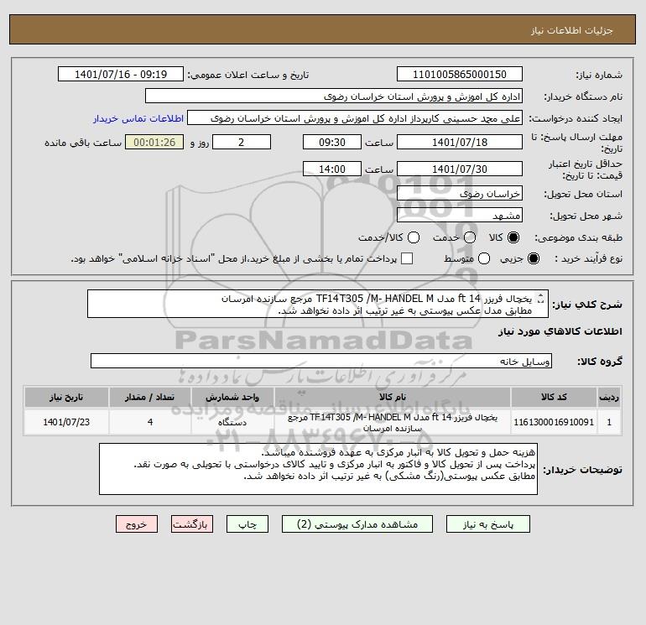The width and height of the screenshot is (646, 625).
Task: Click the جزئیات اطلاعات نیاز header title
Action: click(572, 30)
